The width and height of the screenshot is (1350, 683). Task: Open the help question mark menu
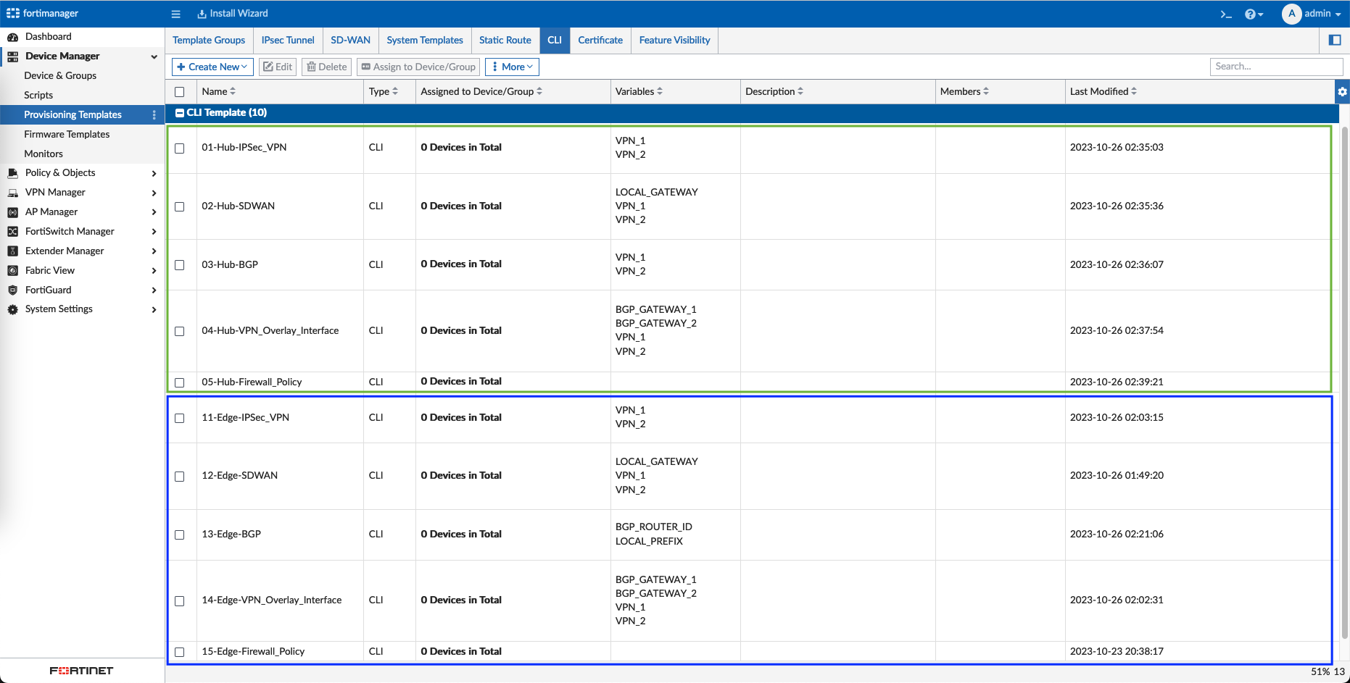(x=1253, y=14)
